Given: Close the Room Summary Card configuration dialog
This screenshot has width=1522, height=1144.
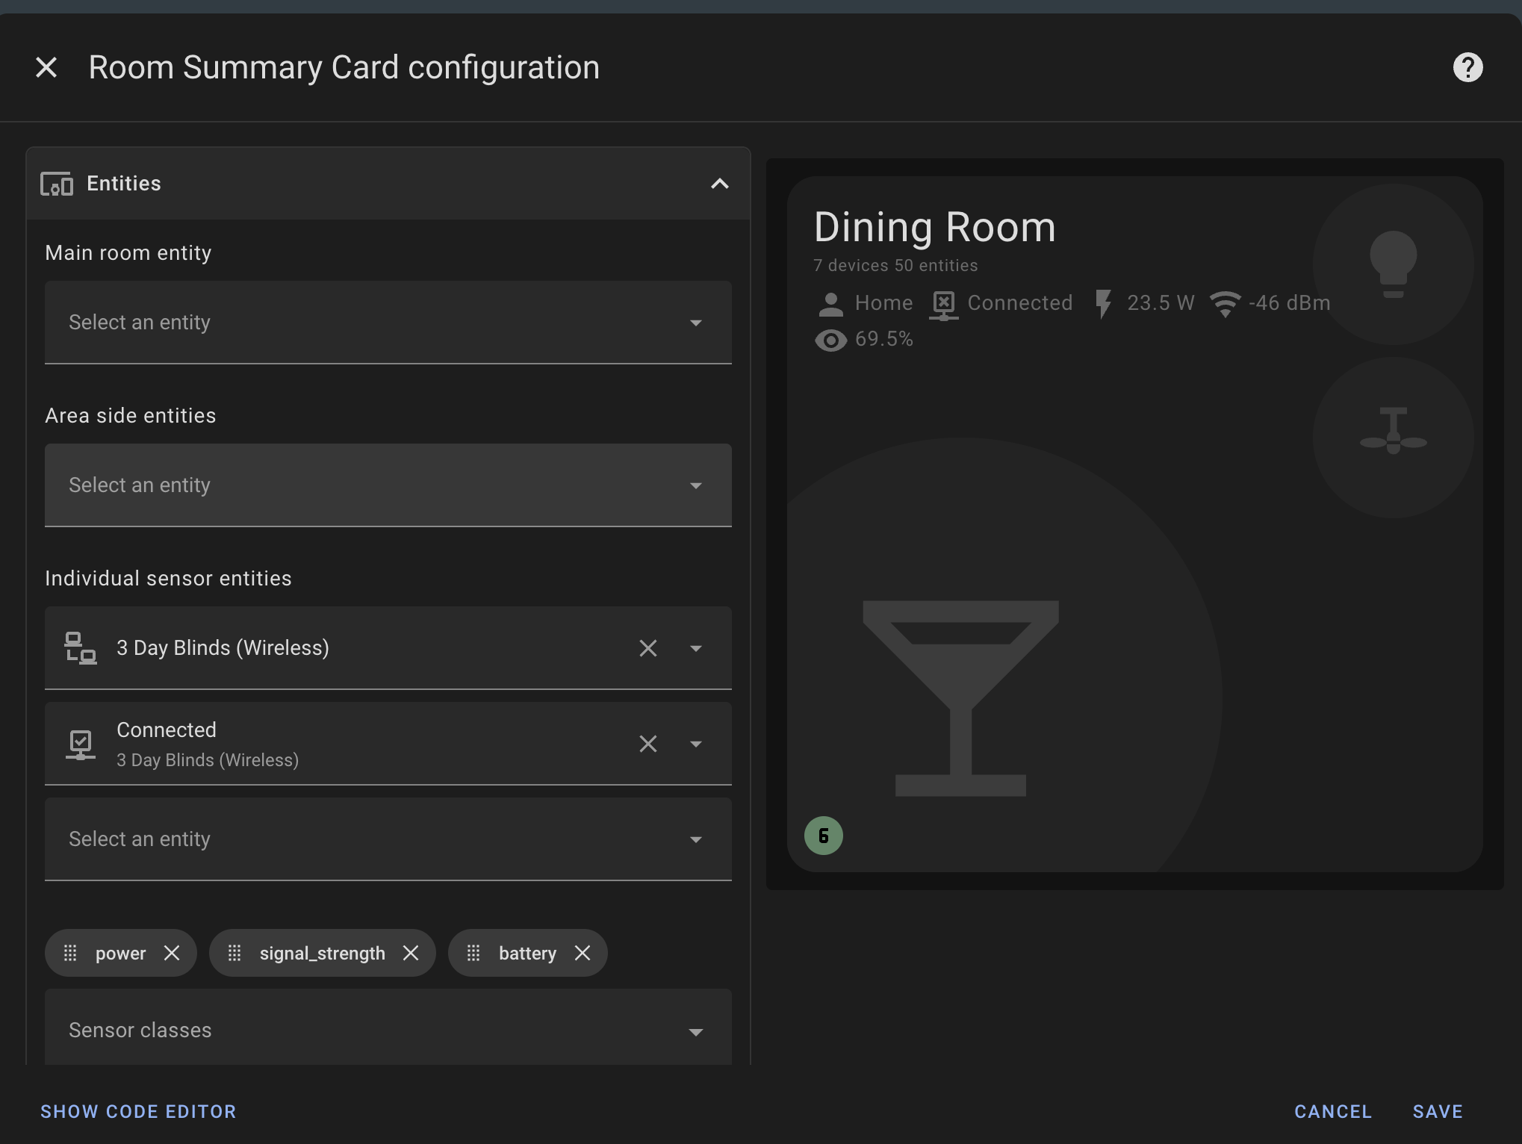Looking at the screenshot, I should (46, 67).
